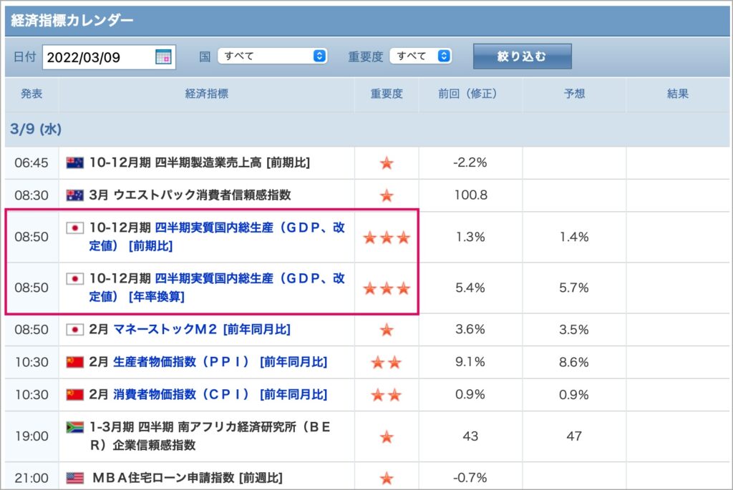Click the date field showing 2022/03/09
733x490 pixels.
pyautogui.click(x=109, y=57)
